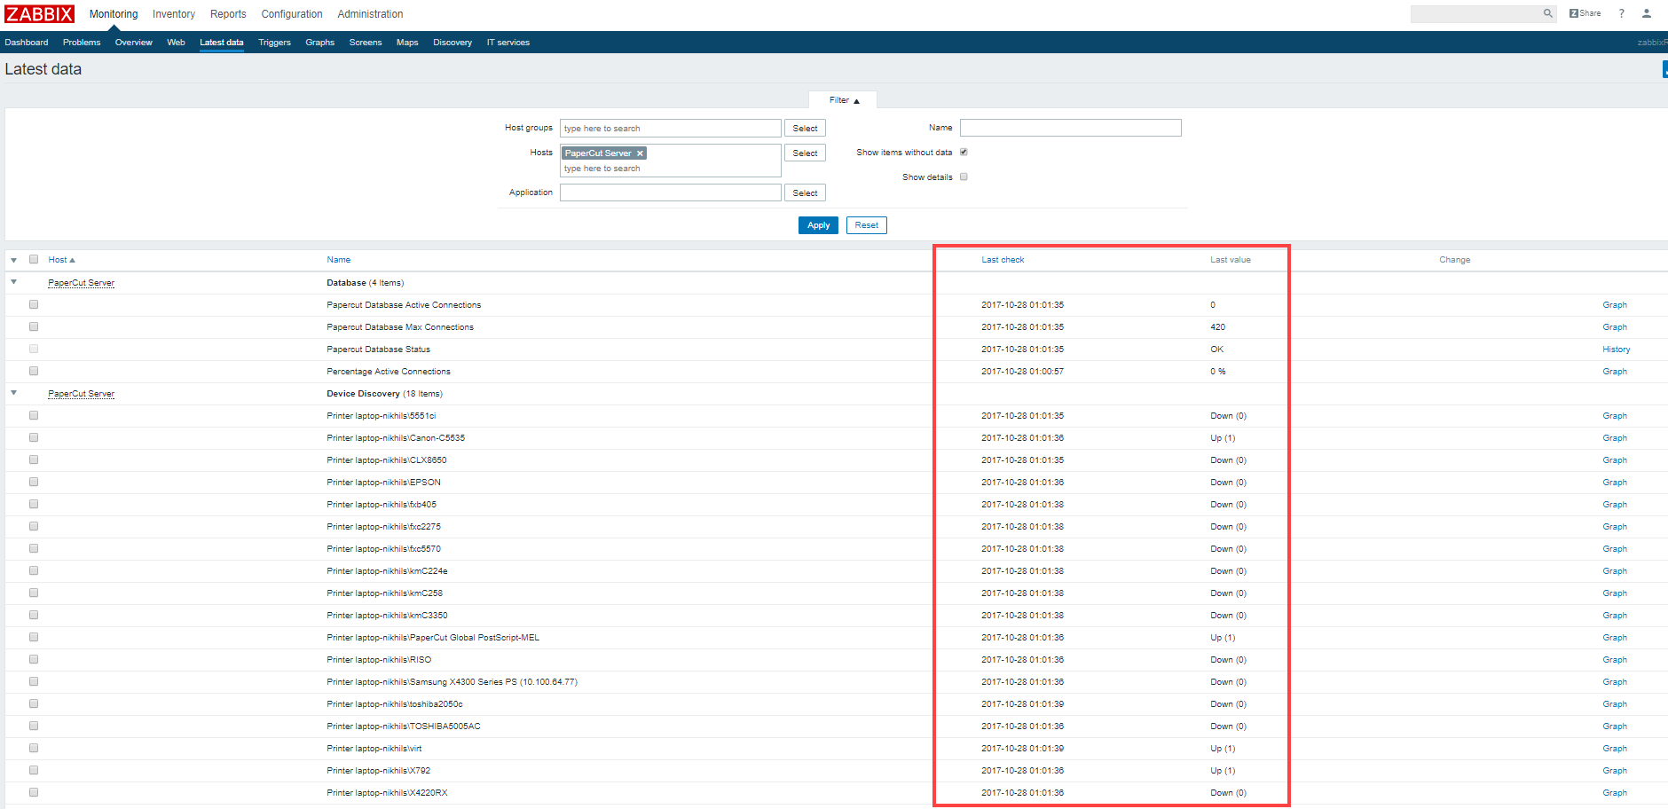
Task: Click the Apply button
Action: (817, 224)
